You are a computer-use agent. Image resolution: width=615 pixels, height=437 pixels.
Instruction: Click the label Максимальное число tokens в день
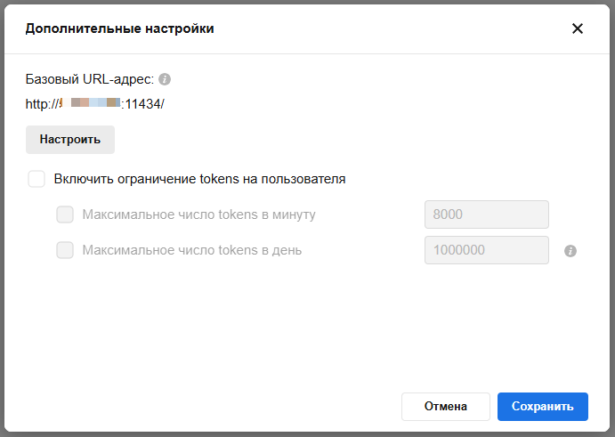click(x=191, y=250)
